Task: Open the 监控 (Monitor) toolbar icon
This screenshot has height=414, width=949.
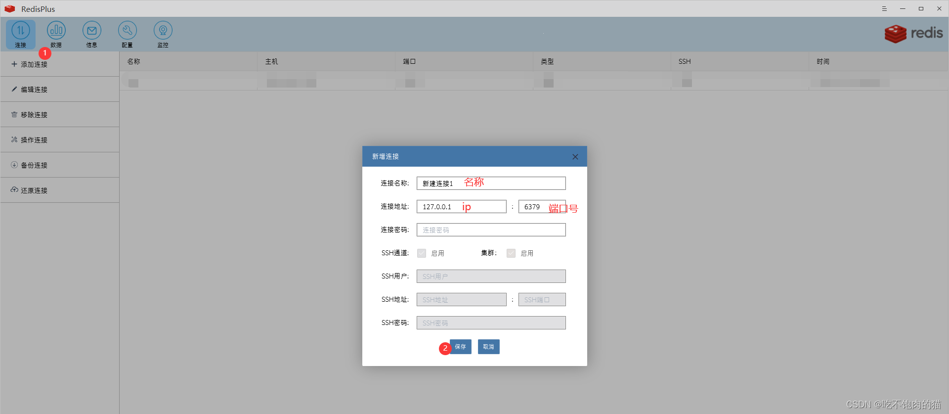Action: coord(163,34)
